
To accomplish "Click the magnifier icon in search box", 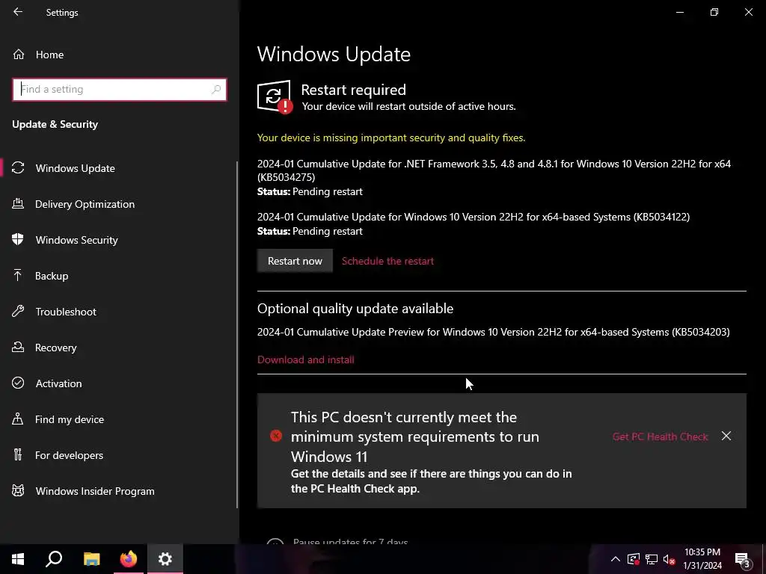I will 216,90.
